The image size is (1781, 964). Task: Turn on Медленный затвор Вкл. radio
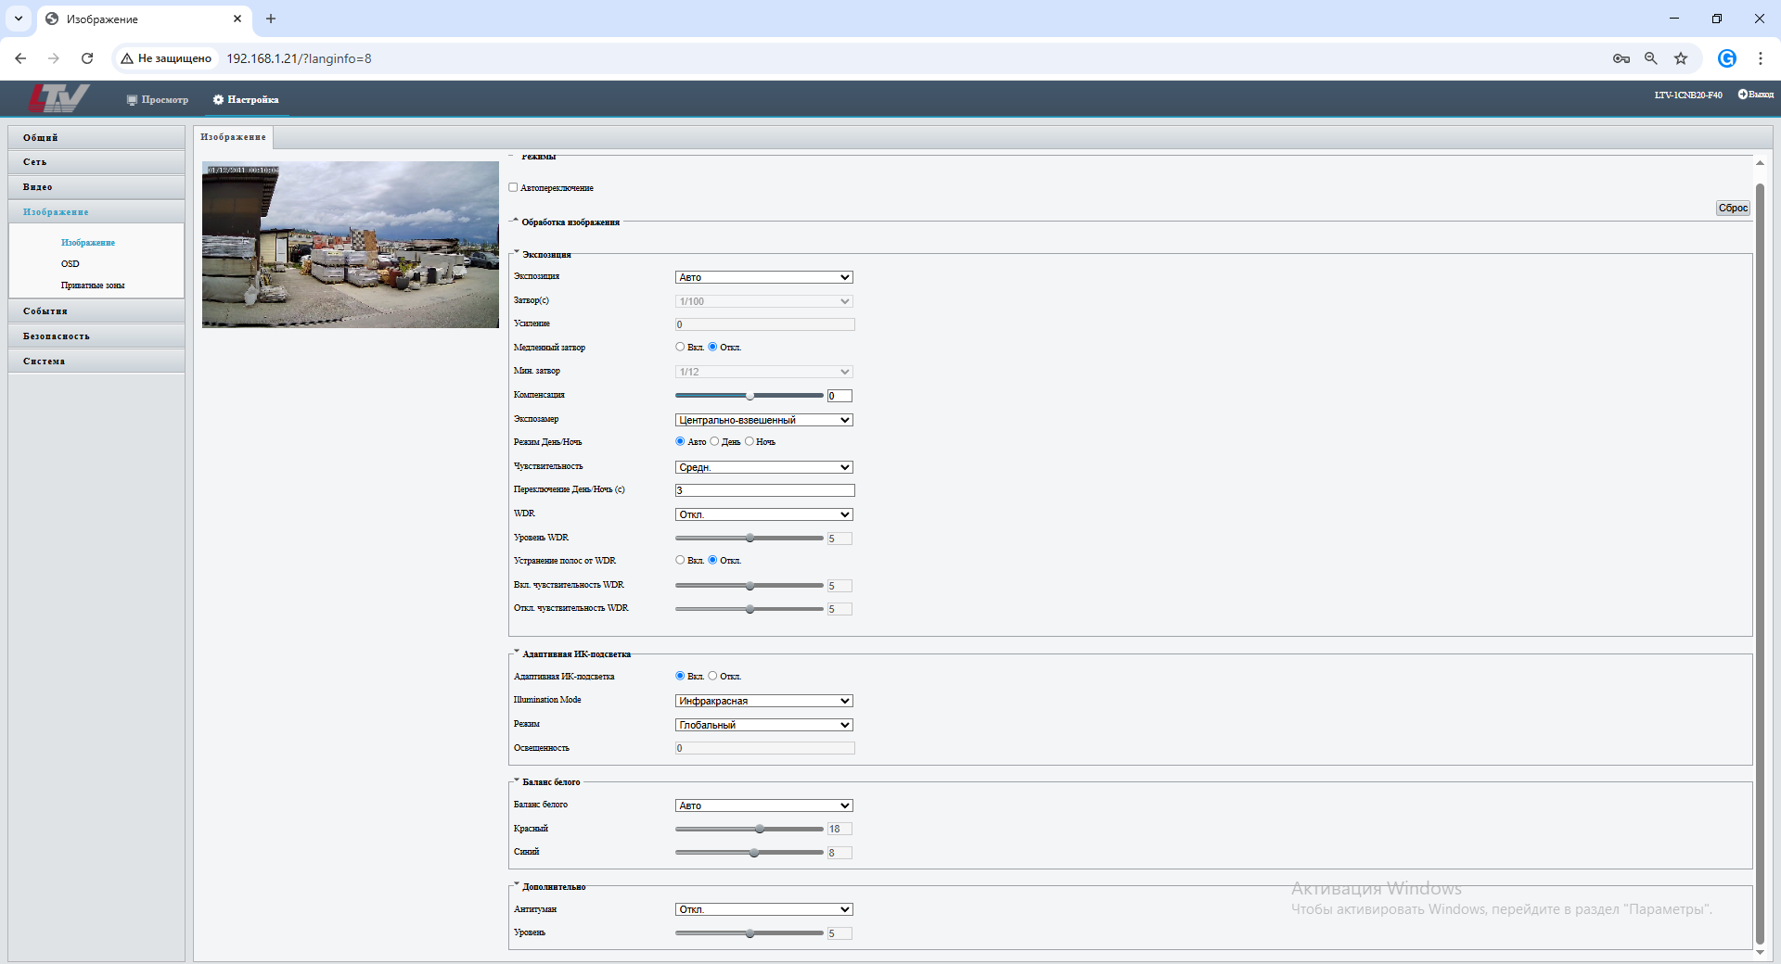680,347
